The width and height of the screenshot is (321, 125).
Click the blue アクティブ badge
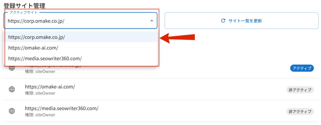[x=302, y=68]
